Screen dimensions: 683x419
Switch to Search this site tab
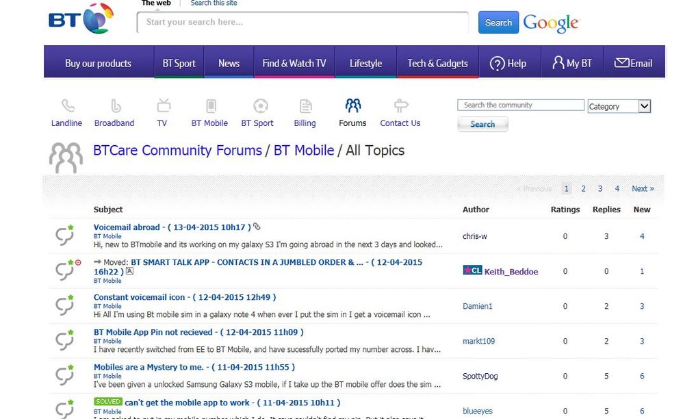click(x=214, y=3)
